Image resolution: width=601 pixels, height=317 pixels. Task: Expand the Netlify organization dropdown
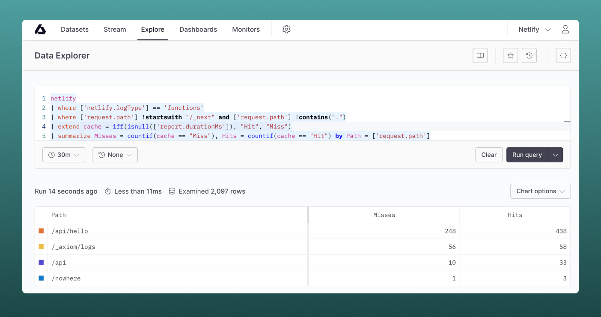pyautogui.click(x=535, y=30)
